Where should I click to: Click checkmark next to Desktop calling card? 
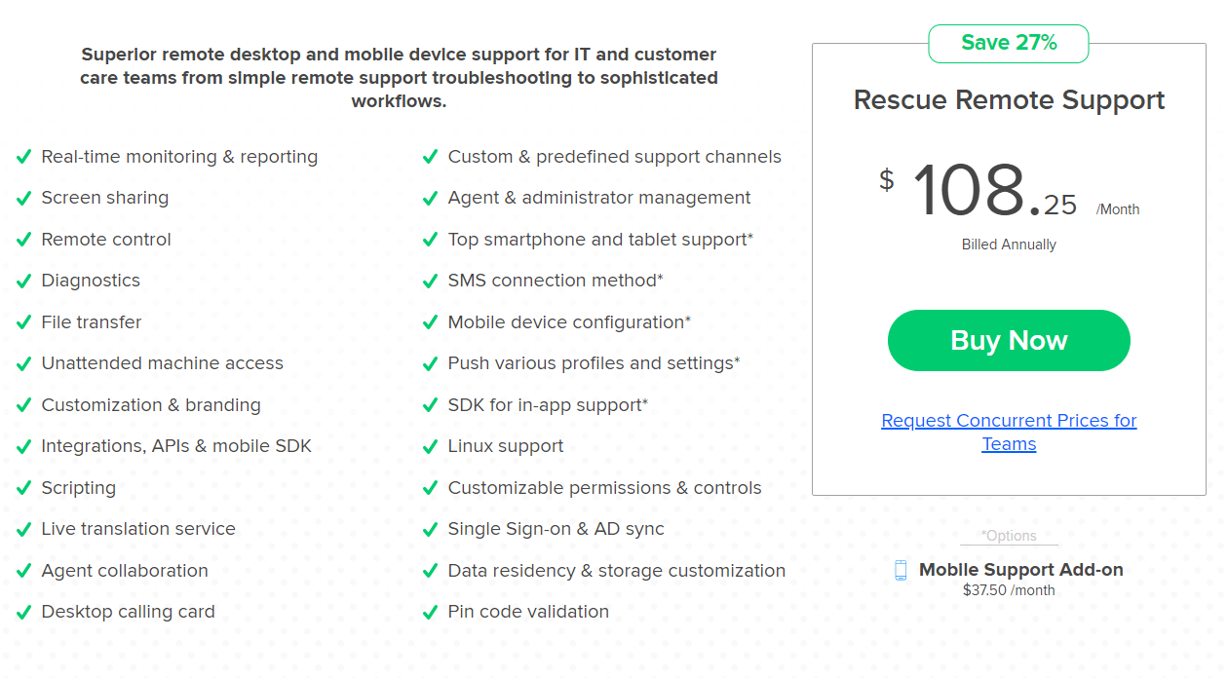pyautogui.click(x=24, y=613)
